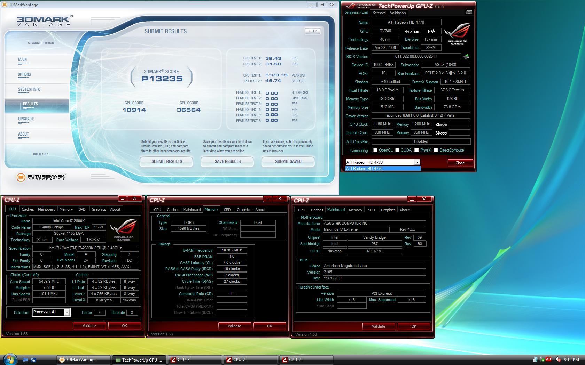585x365 pixels.
Task: Click the P13235 3DMark score
Action: tap(162, 79)
